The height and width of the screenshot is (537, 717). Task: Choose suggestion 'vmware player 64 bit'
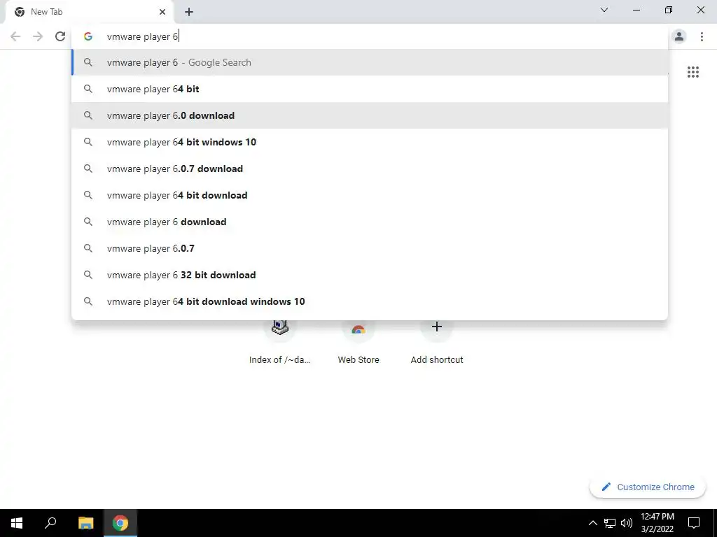click(x=370, y=89)
